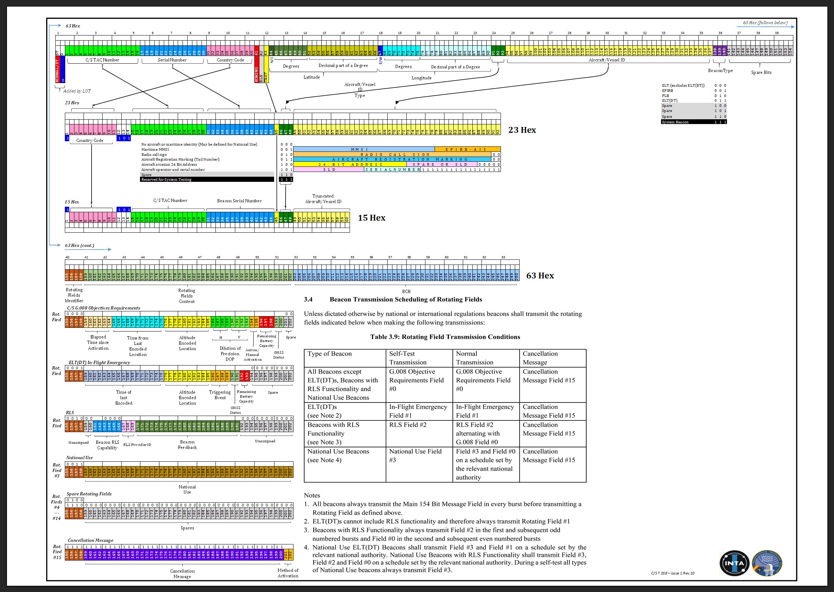Click the 'RADIO CALL SIGN' bar
Image resolution: width=834 pixels, height=592 pixels.
pyautogui.click(x=392, y=154)
